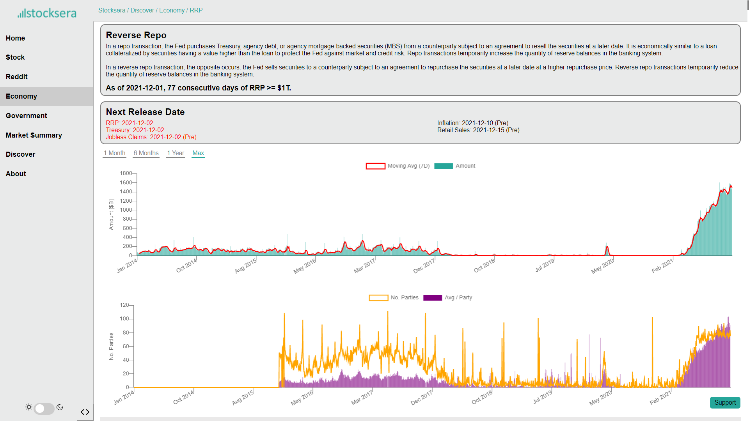Switch to the 1 Year range
The width and height of the screenshot is (749, 421).
176,153
